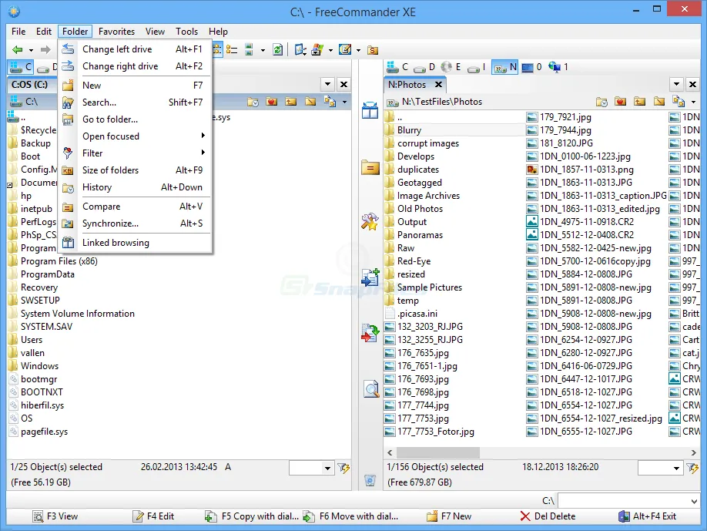Click the grey Forward arrow in toolbar
707x531 pixels.
tap(45, 49)
